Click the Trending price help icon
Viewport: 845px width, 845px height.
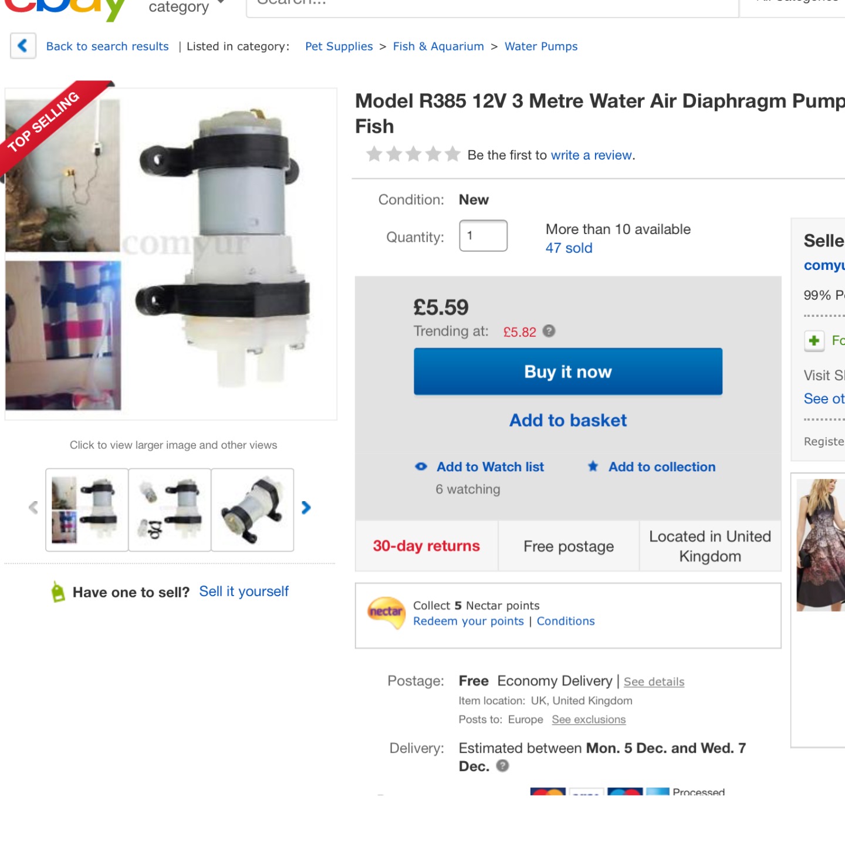click(x=549, y=331)
